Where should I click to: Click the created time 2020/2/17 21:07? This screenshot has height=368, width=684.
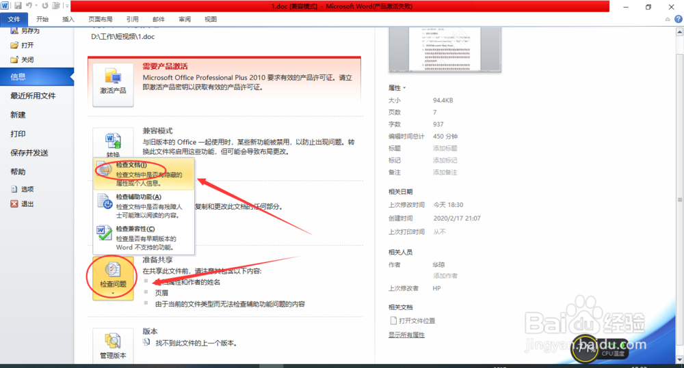pyautogui.click(x=457, y=218)
